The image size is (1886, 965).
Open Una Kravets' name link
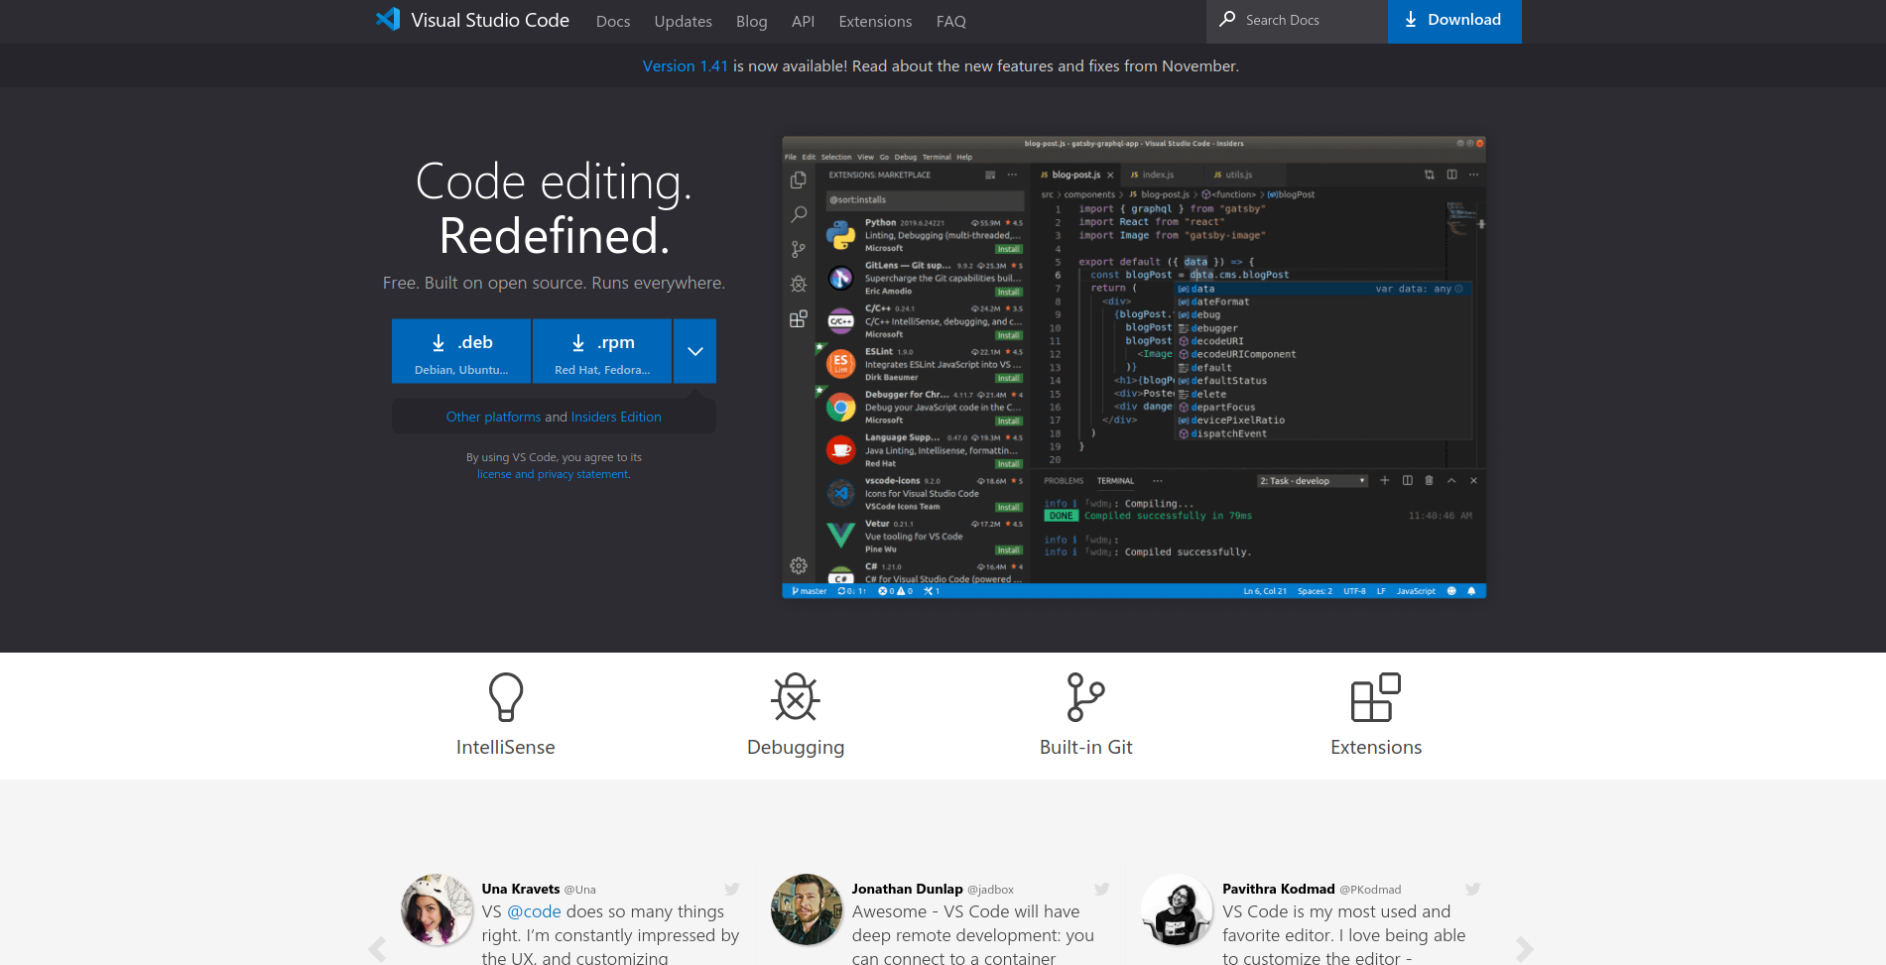521,889
